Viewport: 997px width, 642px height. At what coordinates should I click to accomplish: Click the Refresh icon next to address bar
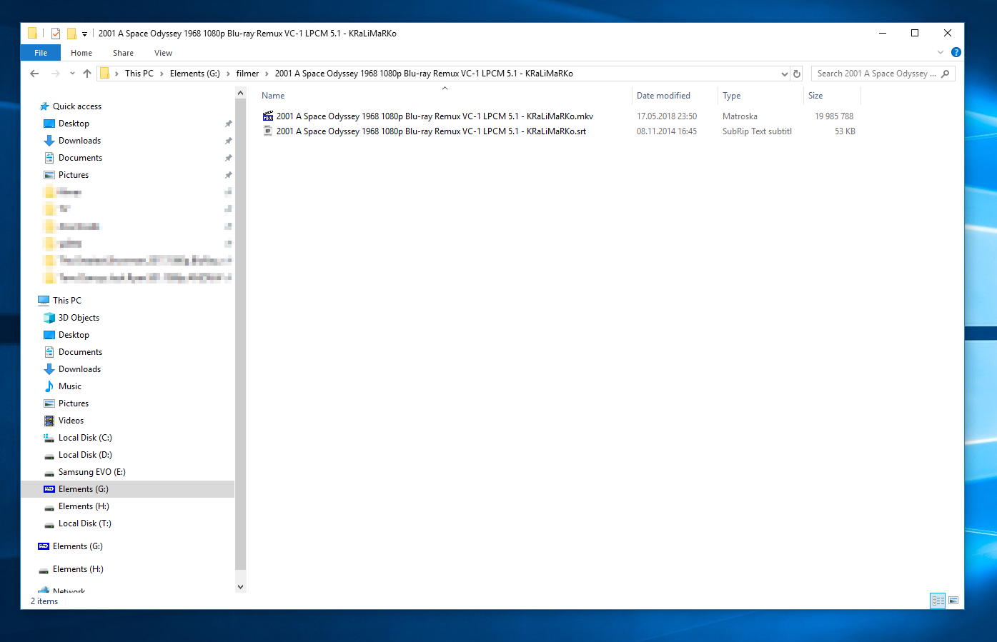pos(797,73)
